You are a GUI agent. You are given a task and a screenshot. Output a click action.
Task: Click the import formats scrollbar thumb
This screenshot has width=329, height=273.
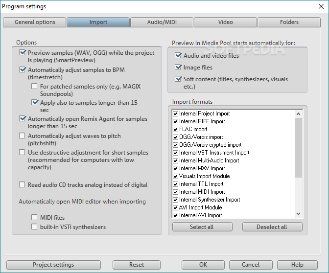coord(298,148)
